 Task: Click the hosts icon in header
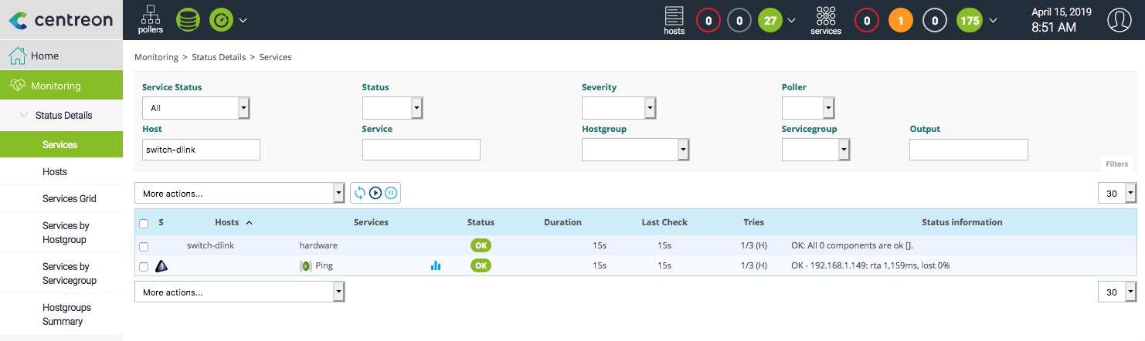coord(674,20)
